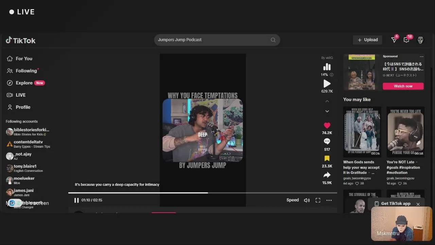Click the search magnifier icon
The height and width of the screenshot is (245, 435).
coord(273,40)
